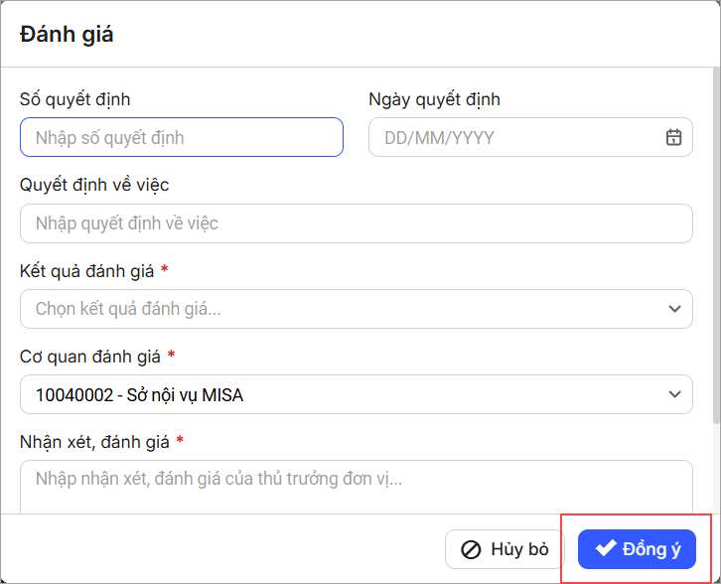The width and height of the screenshot is (721, 584).
Task: Click the DD/MM/YYYY date input
Action: 516,138
